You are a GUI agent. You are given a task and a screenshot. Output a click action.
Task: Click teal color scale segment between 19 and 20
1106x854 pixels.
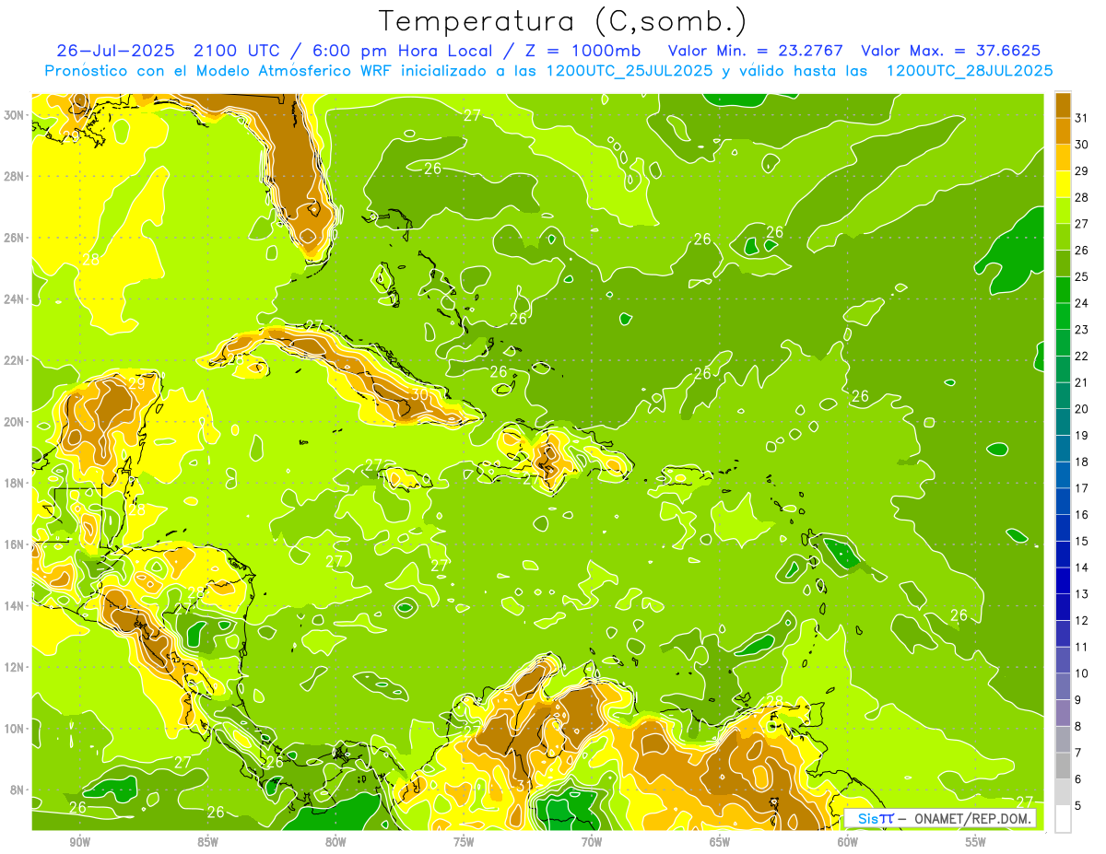[x=1064, y=422]
